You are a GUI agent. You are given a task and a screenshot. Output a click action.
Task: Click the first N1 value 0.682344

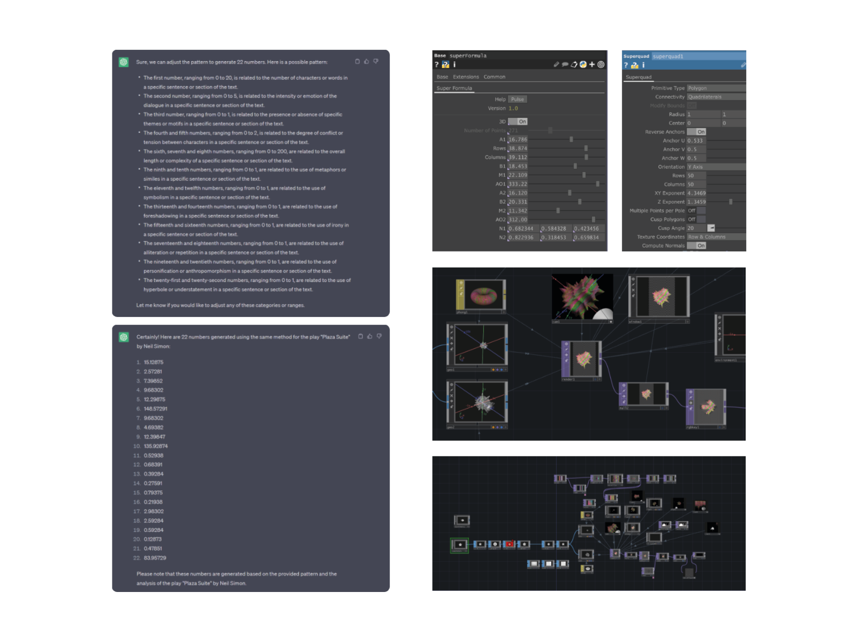[x=523, y=228]
